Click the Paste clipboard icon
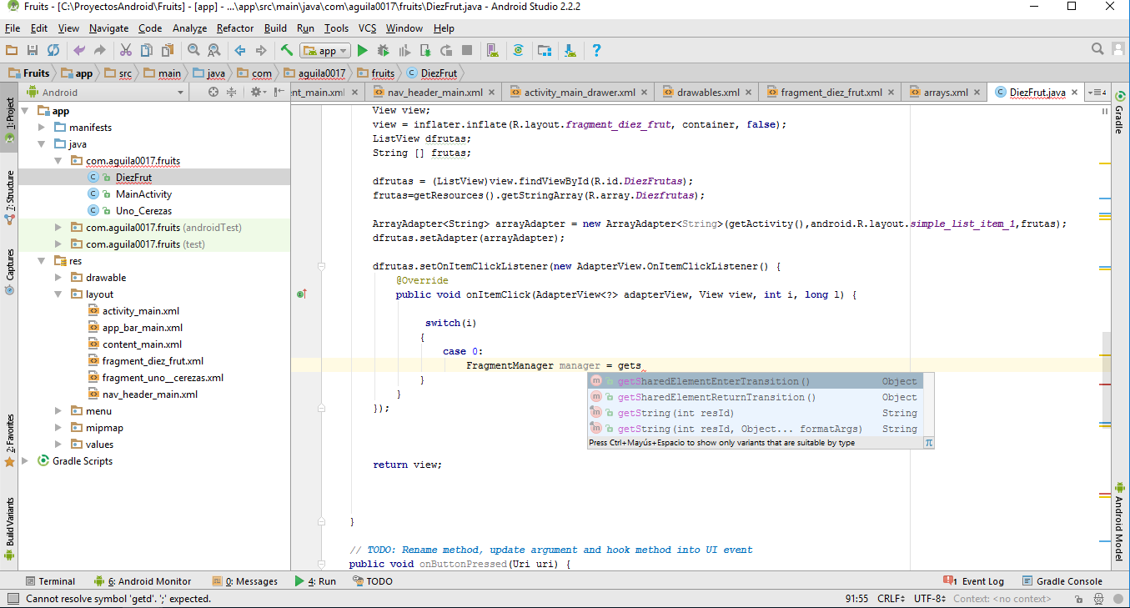 (x=167, y=50)
